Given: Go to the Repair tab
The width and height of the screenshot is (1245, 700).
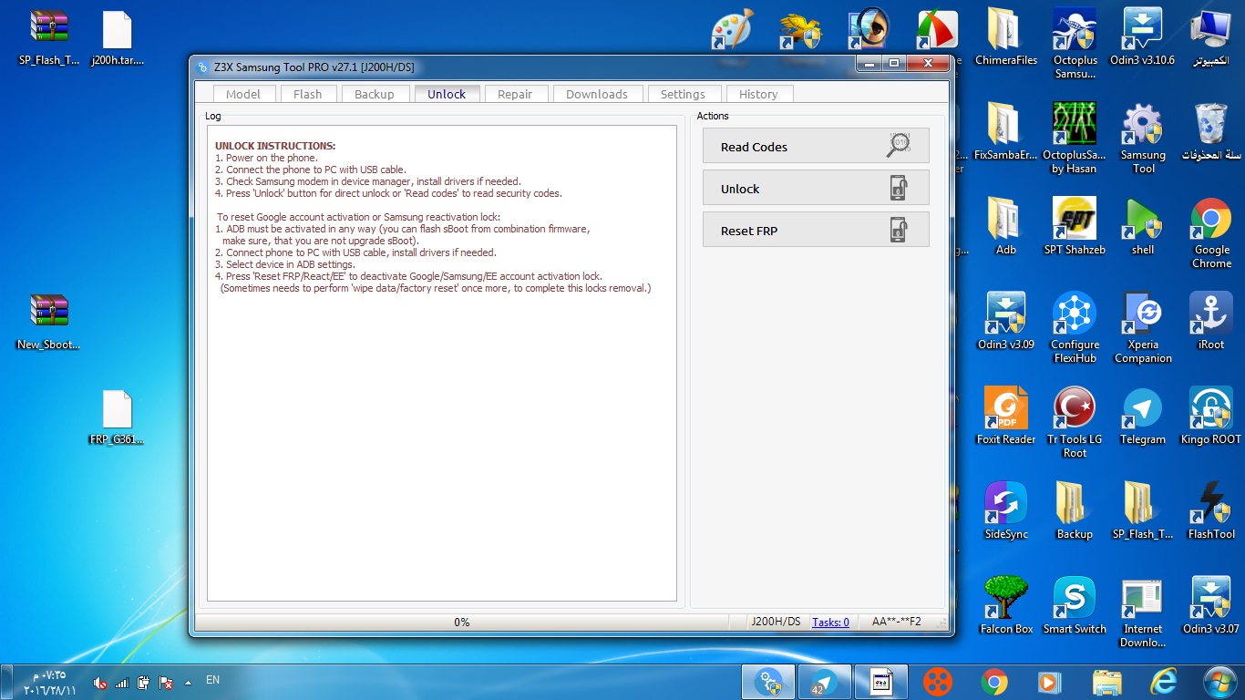Looking at the screenshot, I should point(515,94).
